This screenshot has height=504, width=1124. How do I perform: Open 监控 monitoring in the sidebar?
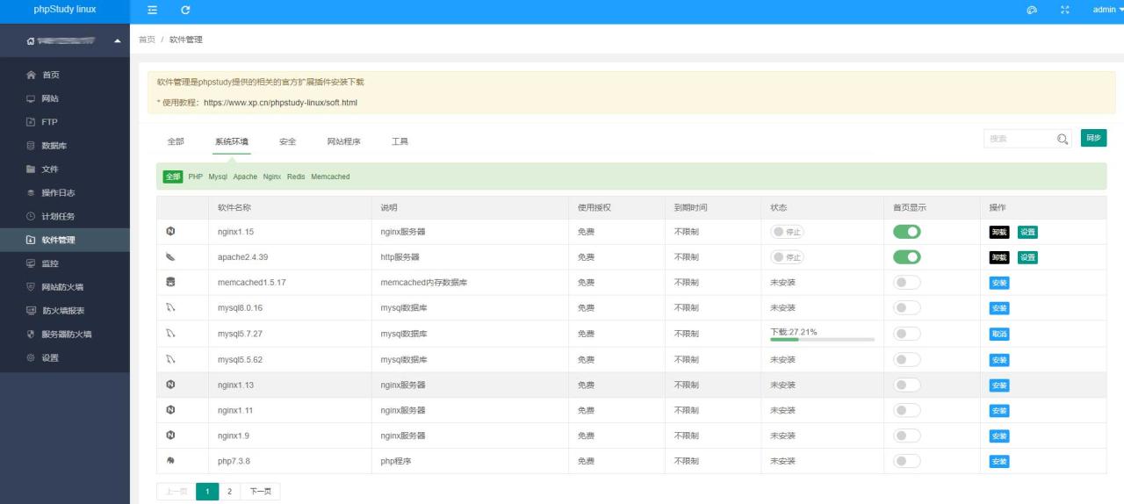(50, 263)
